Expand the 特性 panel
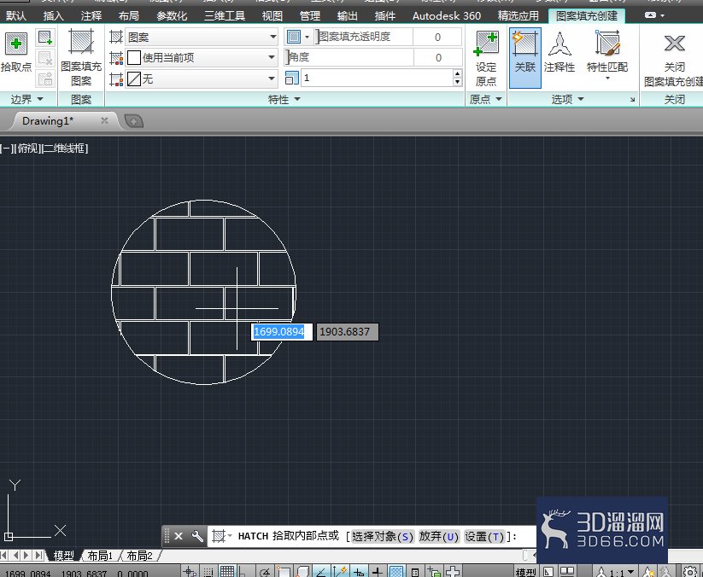This screenshot has width=703, height=577. pyautogui.click(x=284, y=99)
